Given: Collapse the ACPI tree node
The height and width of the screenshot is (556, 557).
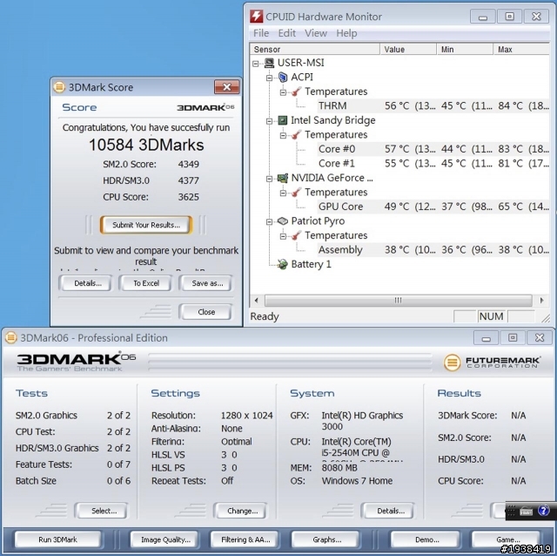Looking at the screenshot, I should [269, 78].
